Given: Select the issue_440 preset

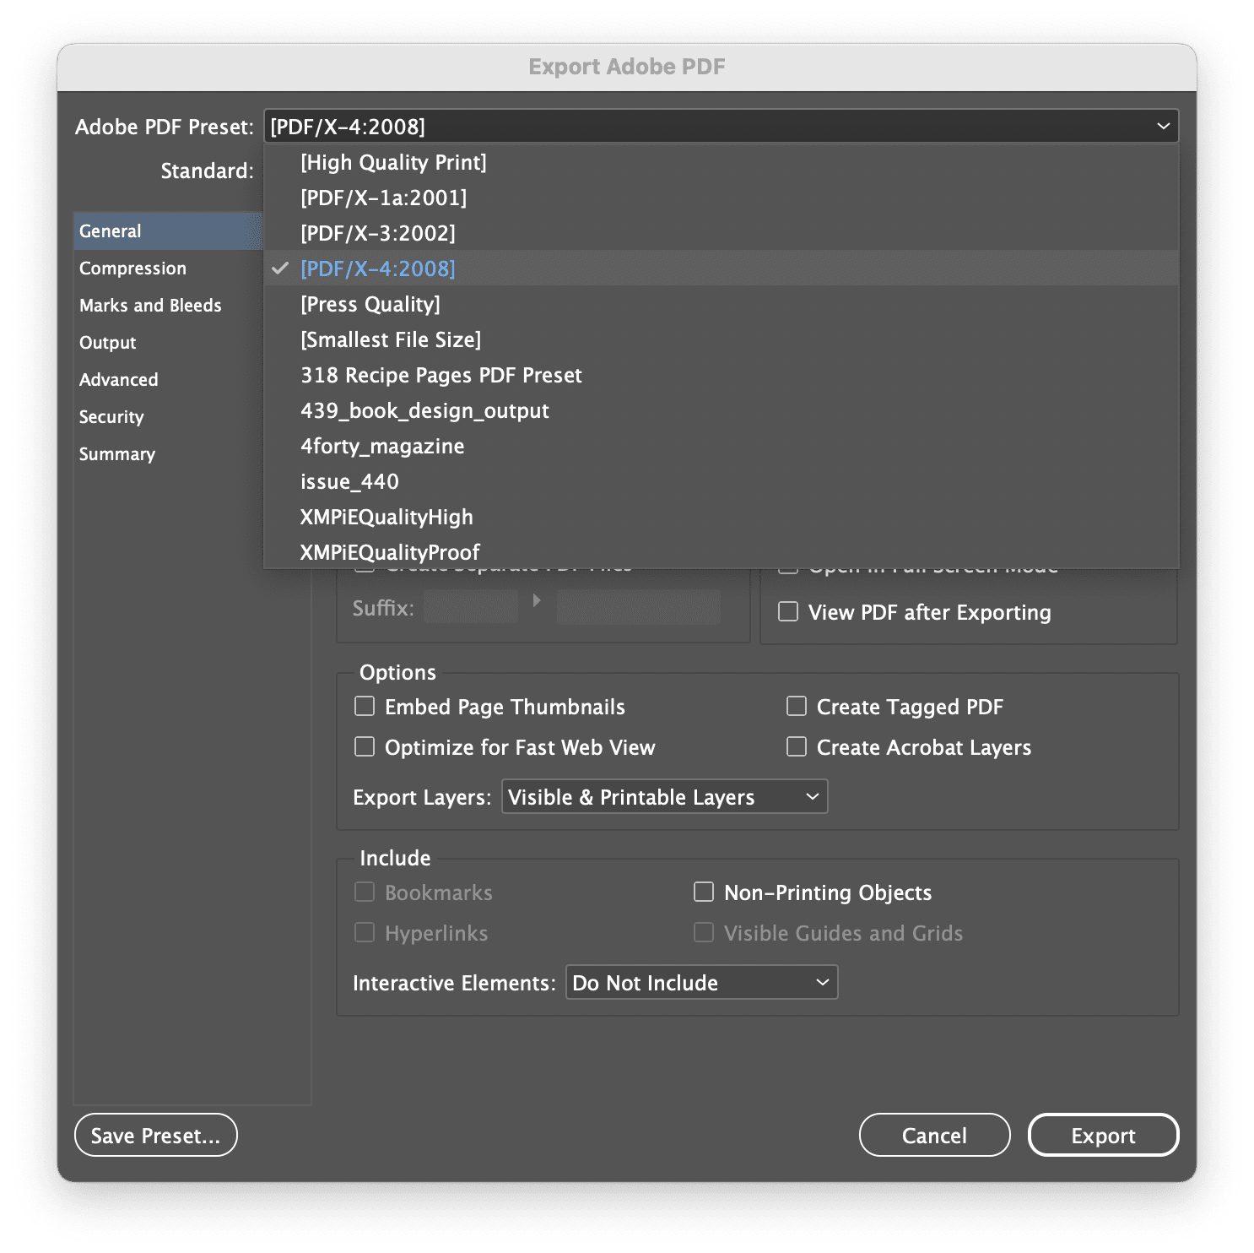Looking at the screenshot, I should (x=721, y=481).
